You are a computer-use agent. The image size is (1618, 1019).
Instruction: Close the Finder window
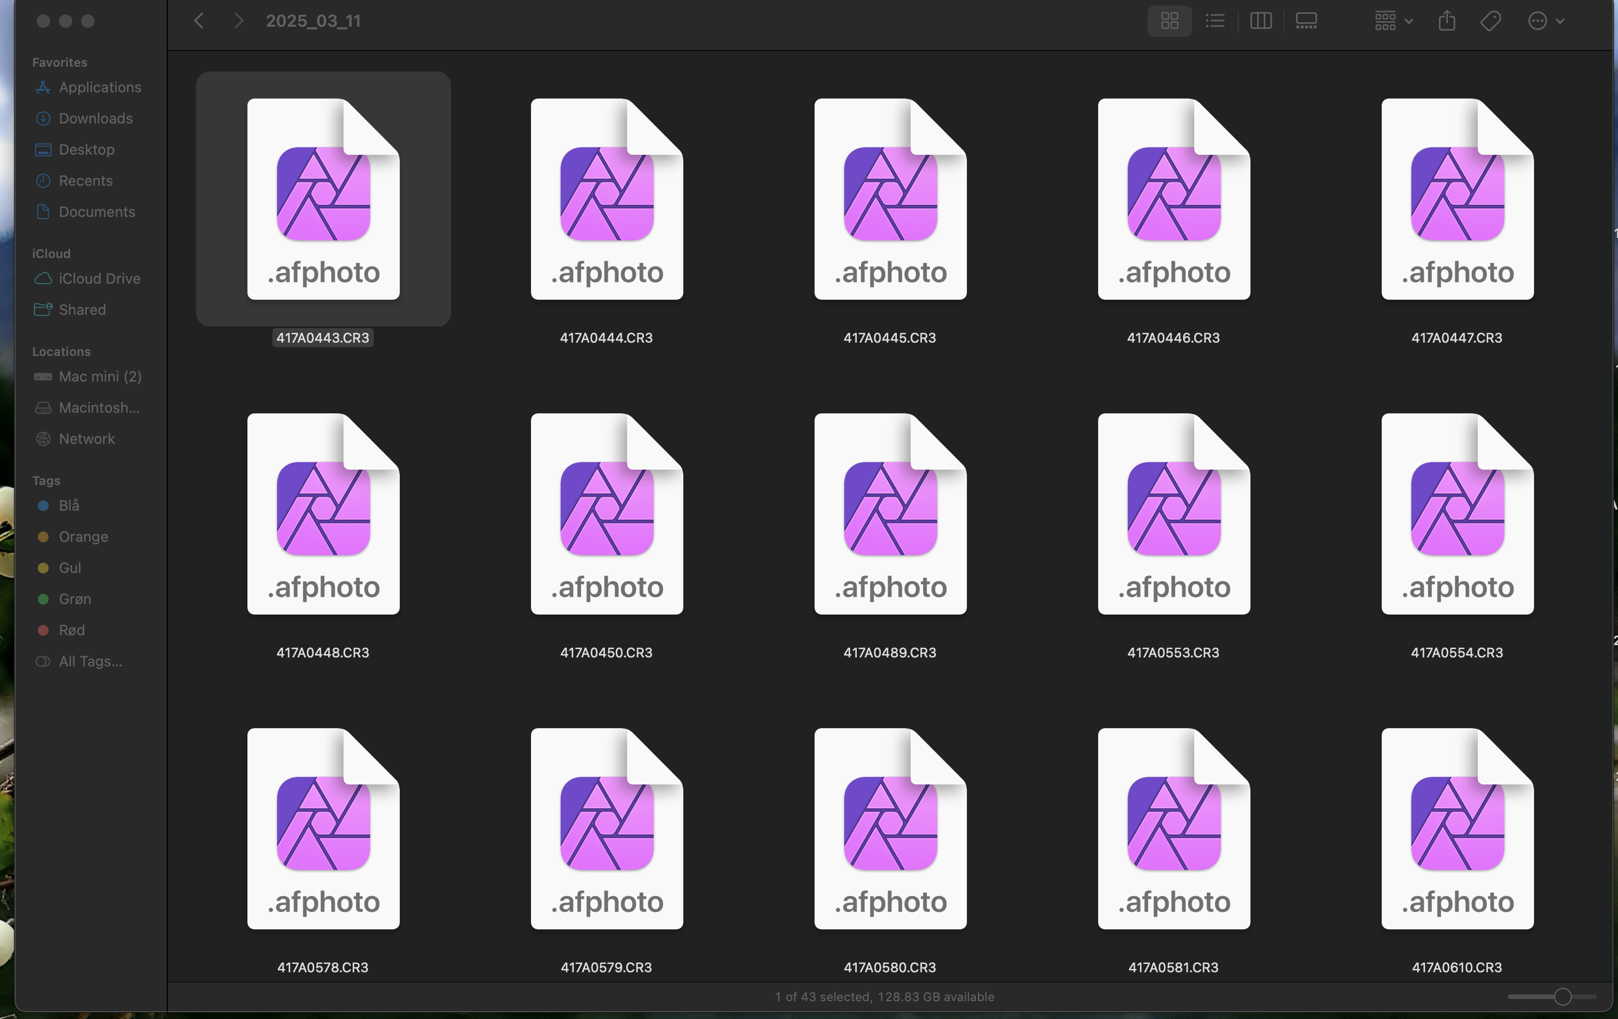point(43,21)
